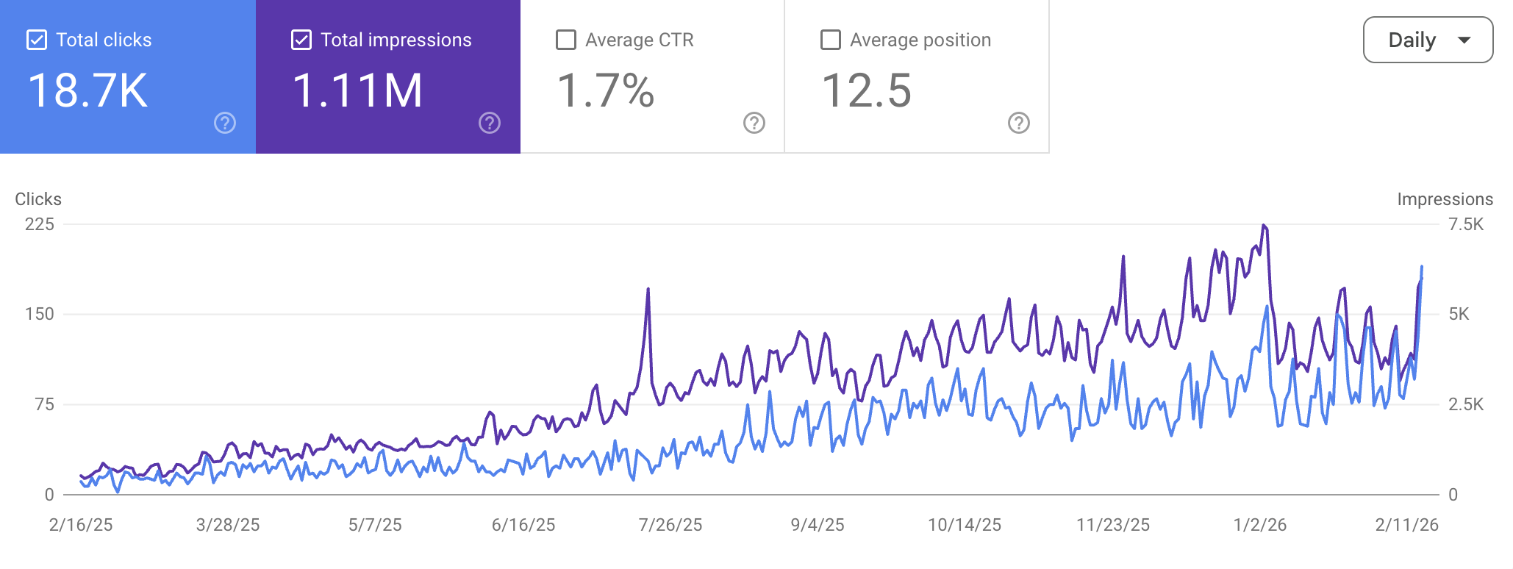Select the Total impressions metric card
The height and width of the screenshot is (569, 1513).
(387, 77)
